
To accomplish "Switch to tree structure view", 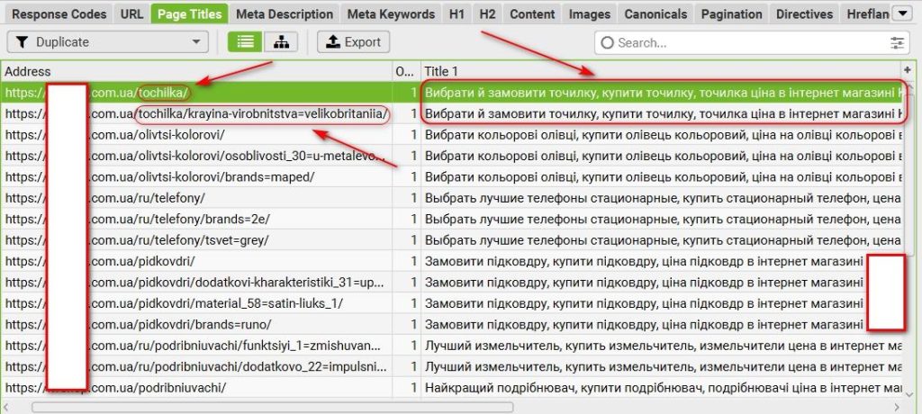I will (281, 41).
